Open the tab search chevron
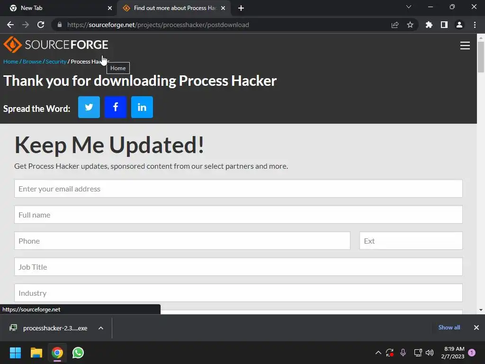The image size is (485, 364). (x=409, y=7)
